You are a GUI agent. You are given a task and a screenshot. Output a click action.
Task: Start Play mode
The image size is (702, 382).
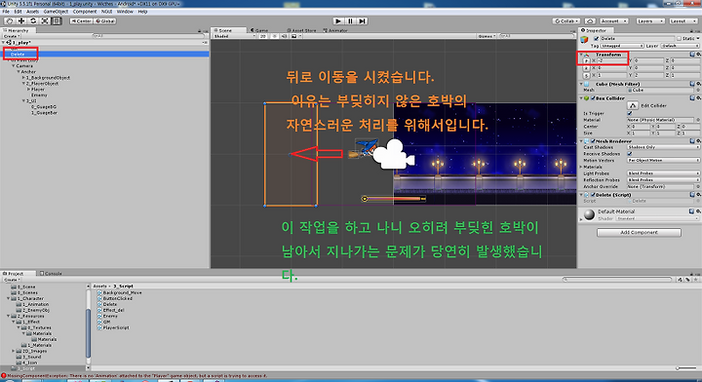(x=338, y=21)
